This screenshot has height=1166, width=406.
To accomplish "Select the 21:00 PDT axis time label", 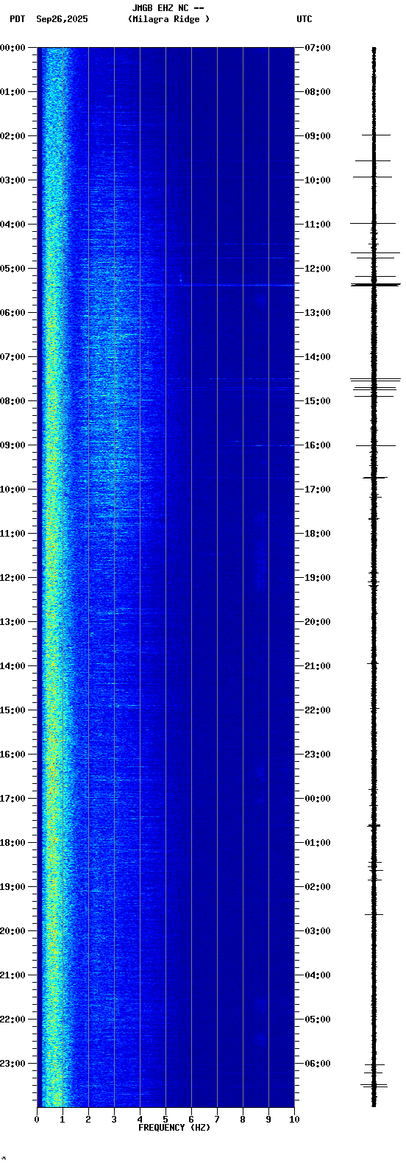I will coord(13,975).
